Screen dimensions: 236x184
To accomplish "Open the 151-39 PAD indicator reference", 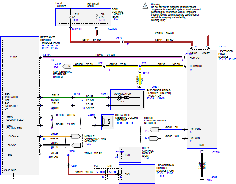I will pos(150,98).
